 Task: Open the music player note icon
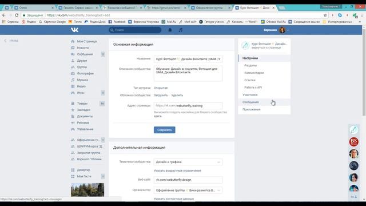181,30
